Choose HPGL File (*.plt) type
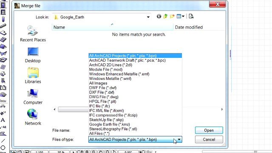272x153 pixels. tap(135, 102)
